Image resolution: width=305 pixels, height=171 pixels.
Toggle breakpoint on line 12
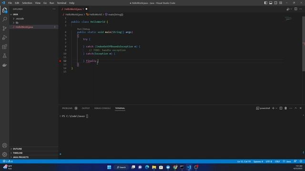60,61
